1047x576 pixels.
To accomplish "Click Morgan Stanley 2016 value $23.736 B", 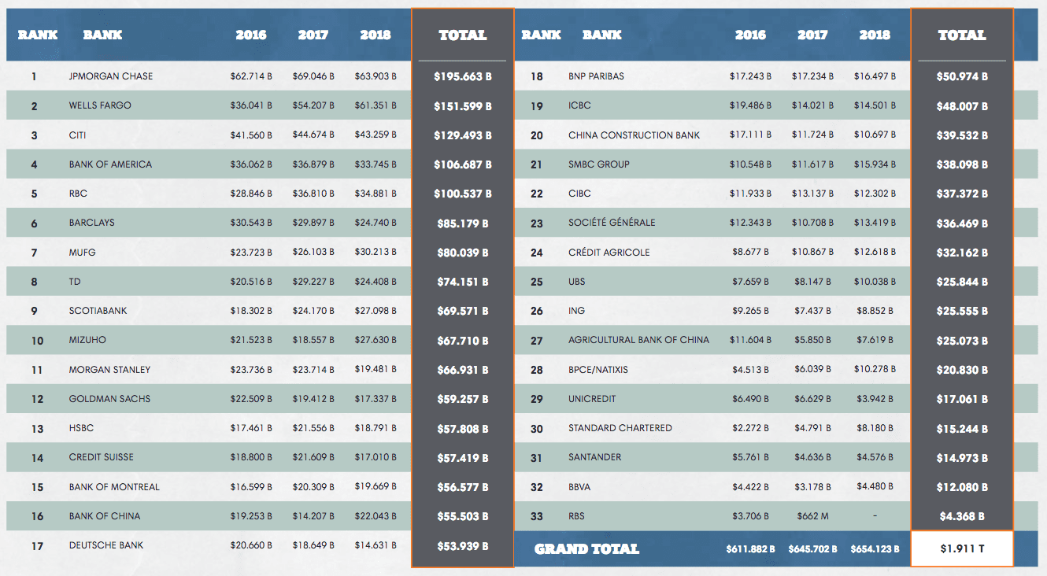I will tap(251, 369).
